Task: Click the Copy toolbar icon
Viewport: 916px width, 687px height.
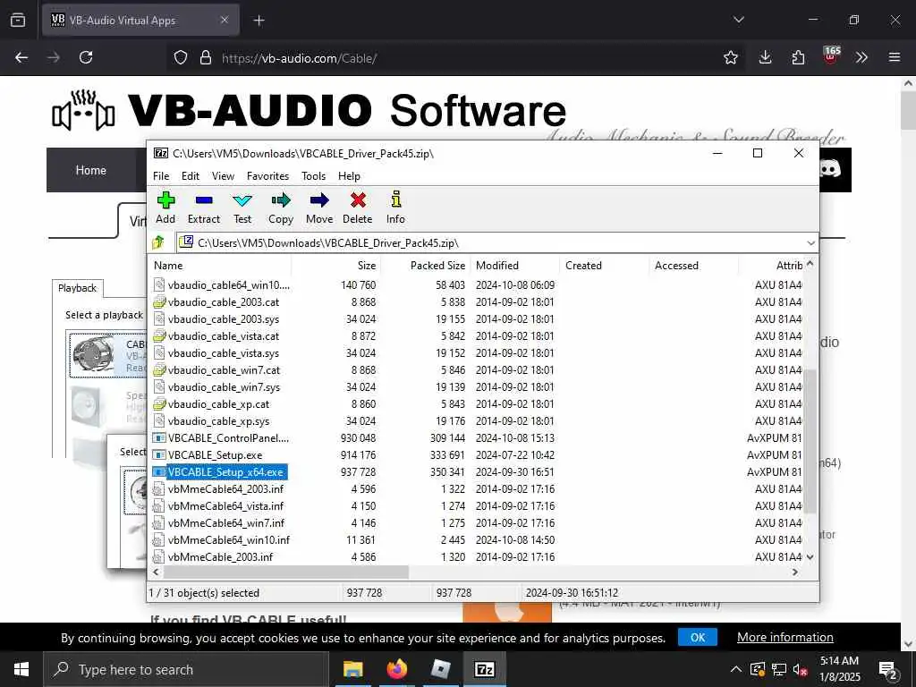Action: pos(280,200)
